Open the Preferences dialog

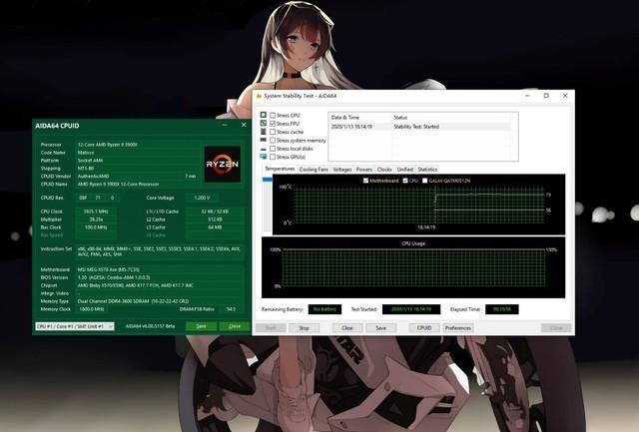(458, 328)
